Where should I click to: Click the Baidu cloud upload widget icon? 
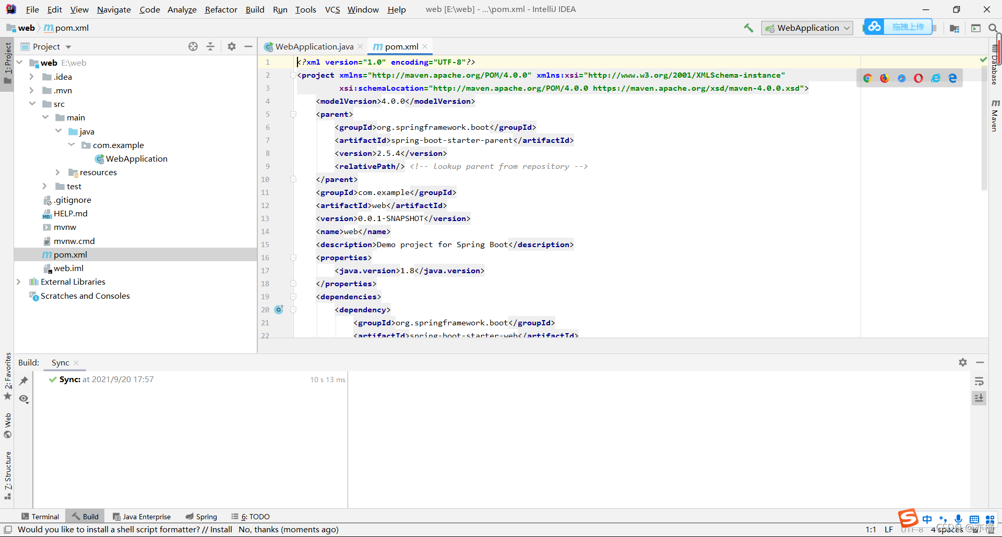point(875,27)
